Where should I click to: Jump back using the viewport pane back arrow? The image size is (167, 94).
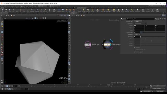click(x=2, y=15)
